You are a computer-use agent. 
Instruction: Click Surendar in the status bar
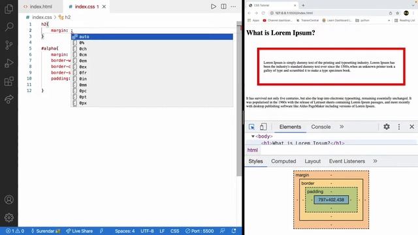46,231
